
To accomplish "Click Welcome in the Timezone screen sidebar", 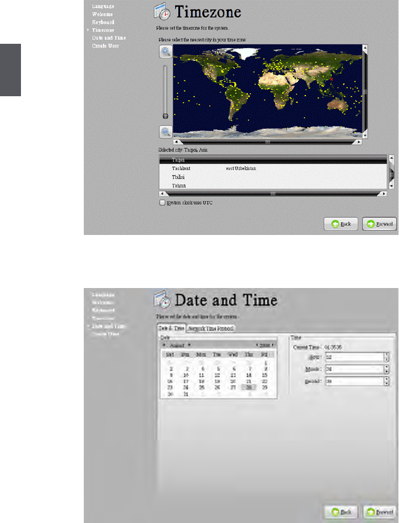I will coord(102,14).
